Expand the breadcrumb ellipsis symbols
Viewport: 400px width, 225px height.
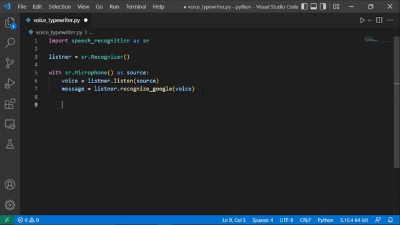[x=91, y=32]
